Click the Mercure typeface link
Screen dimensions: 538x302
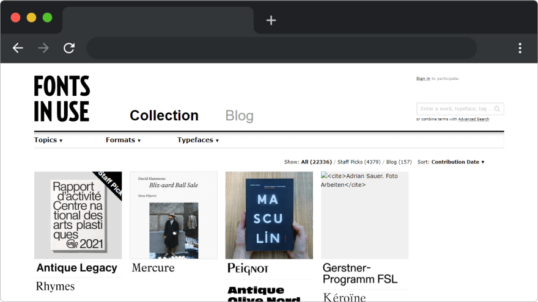pos(153,268)
